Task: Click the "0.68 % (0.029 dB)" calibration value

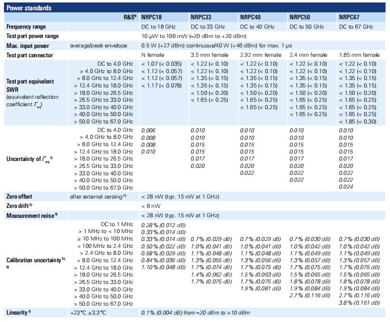Action: coord(164,253)
